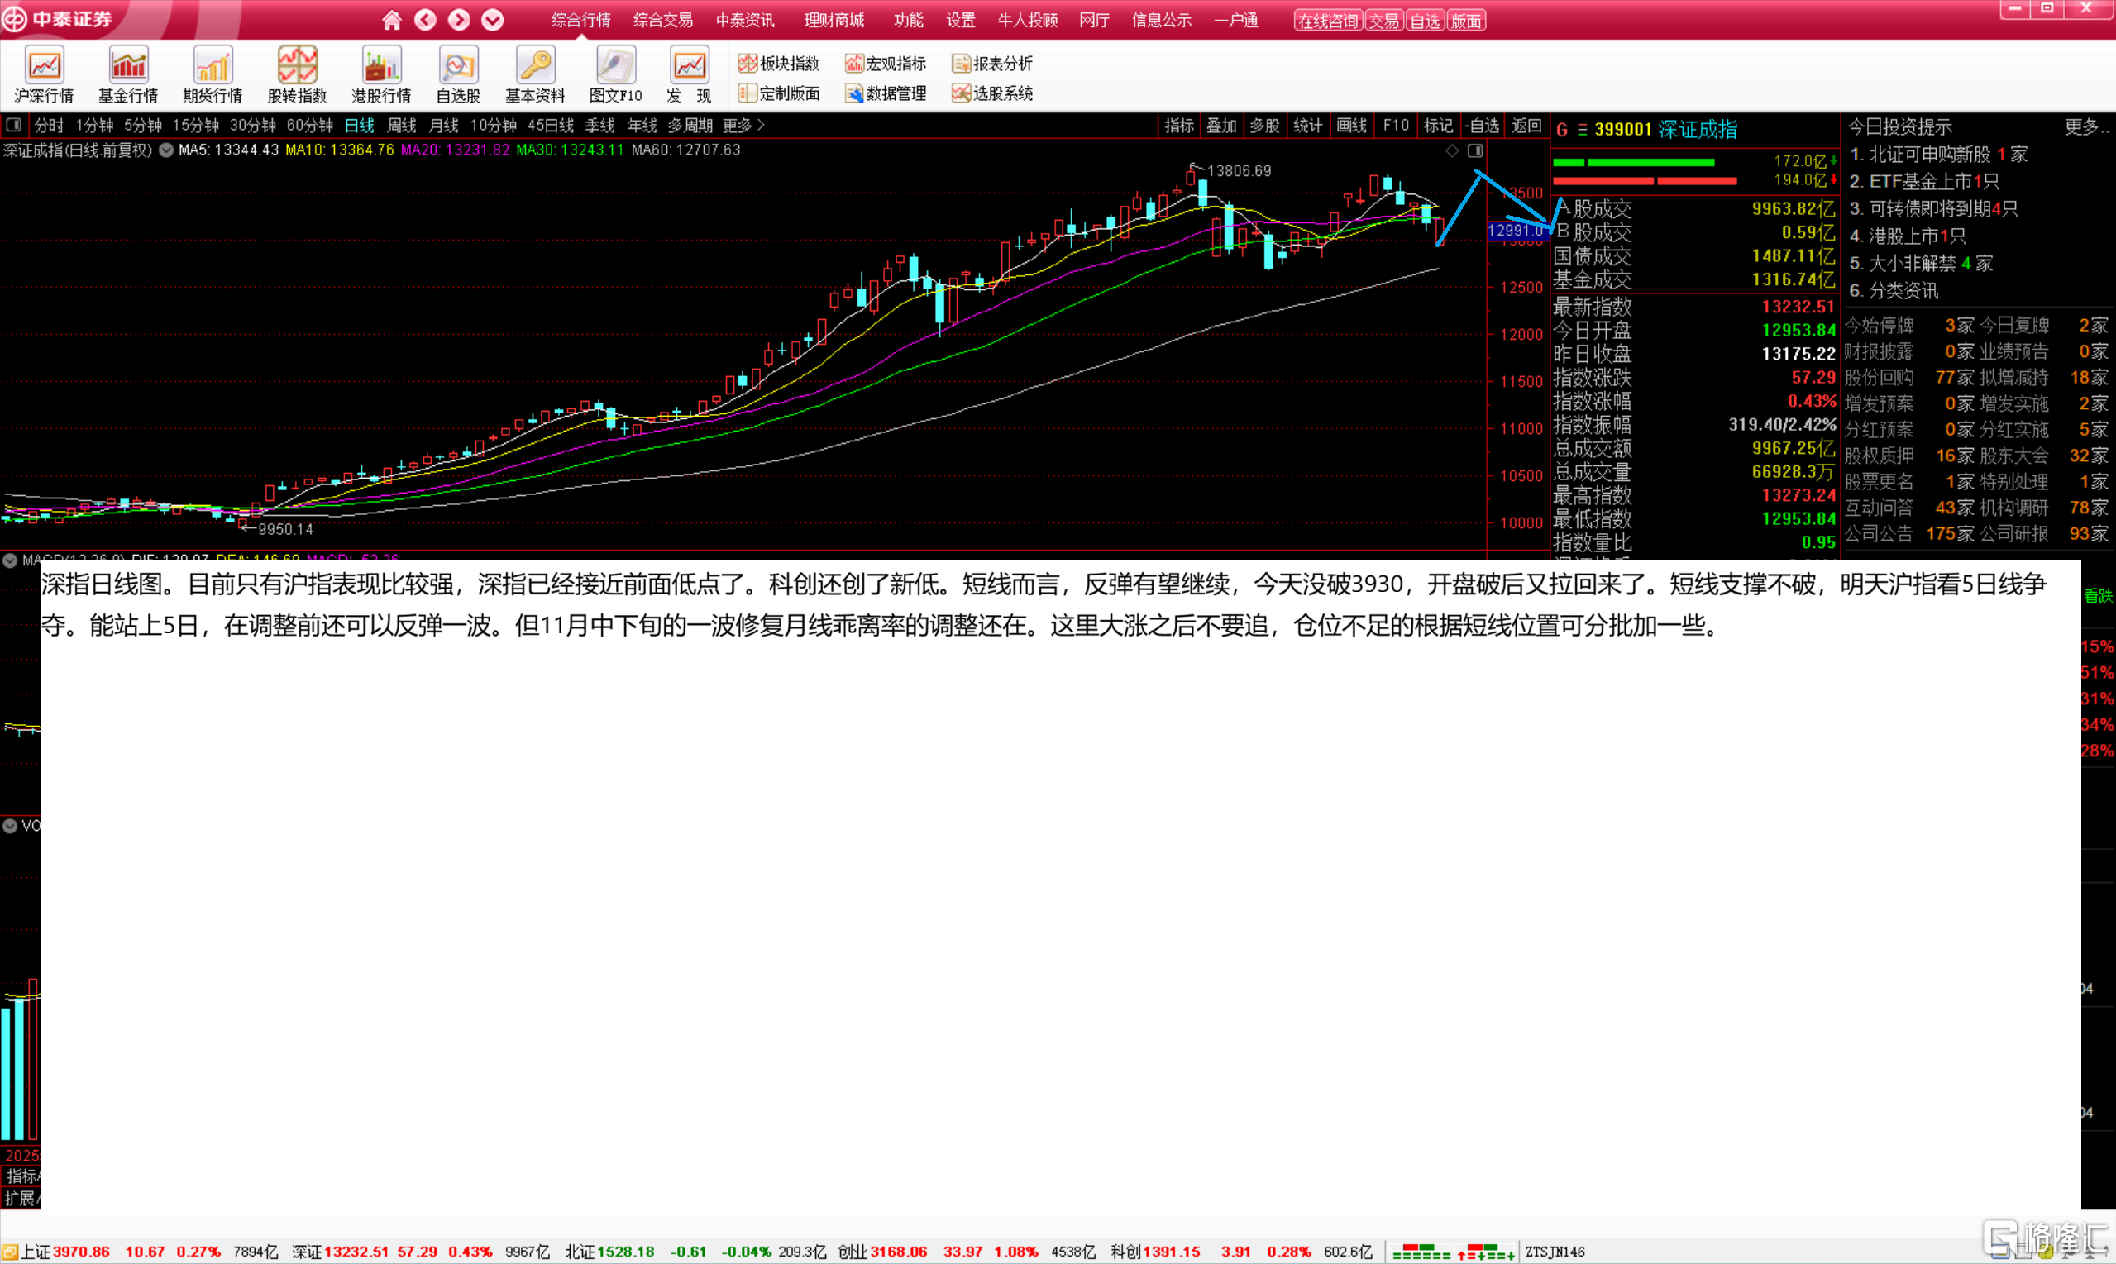Click the diamond marker toggle above the chart
Screen dimensions: 2116x1264
1452,150
